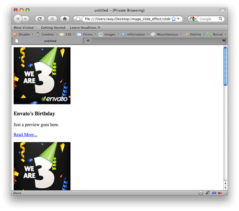Open the history dropdown beside the forward button
This screenshot has height=211, width=239.
pos(31,19)
